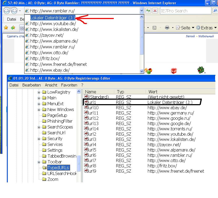Expand the Security registry key
The image size is (218, 198).
tap(39, 139)
